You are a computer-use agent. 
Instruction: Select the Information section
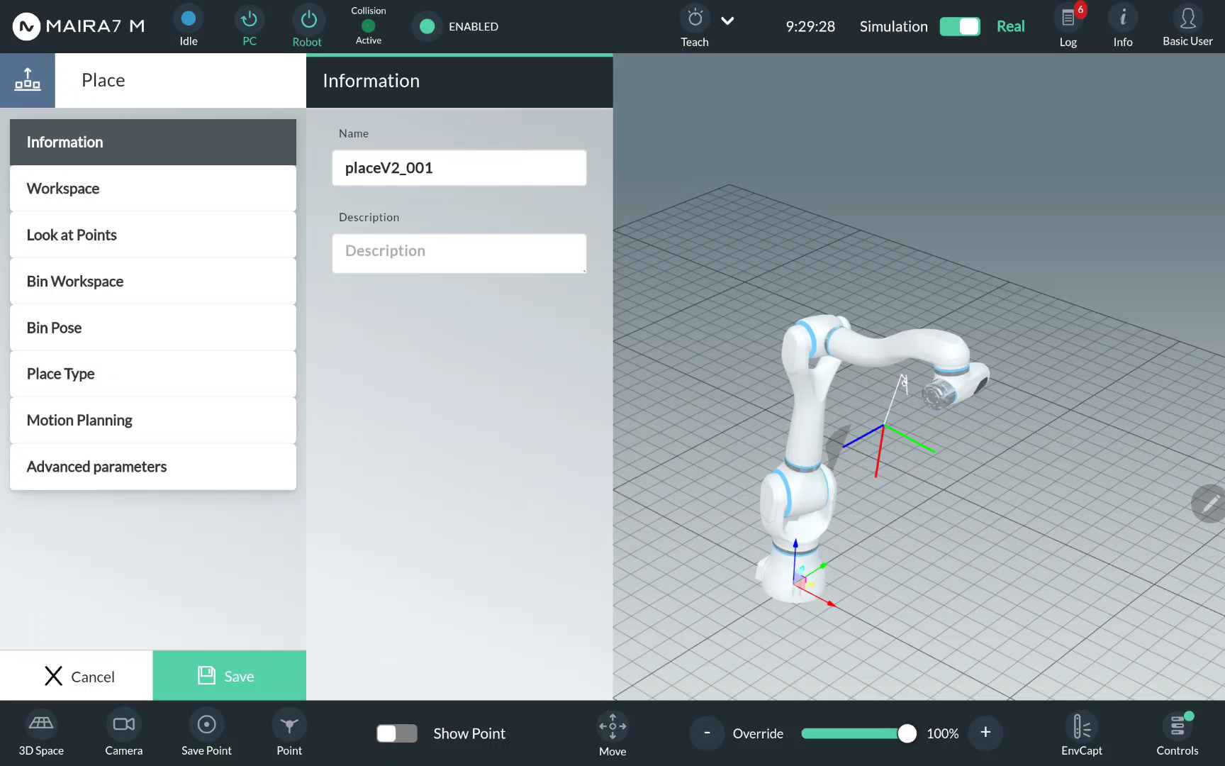coord(153,142)
